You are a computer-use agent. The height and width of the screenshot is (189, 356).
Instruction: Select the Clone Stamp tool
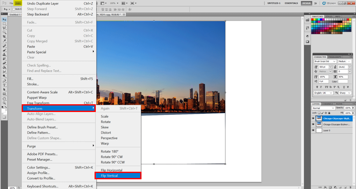click(x=4, y=54)
